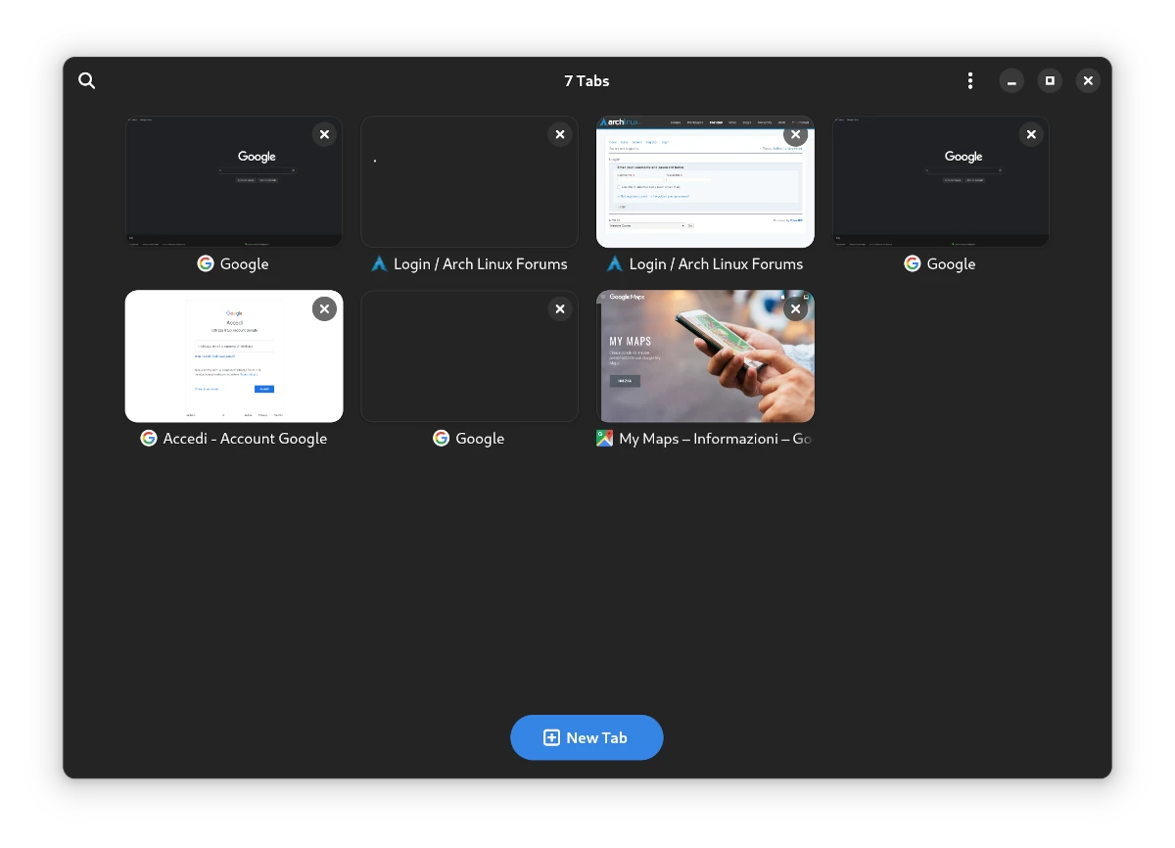This screenshot has width=1175, height=848.
Task: Close the first Google tab
Action: point(324,134)
